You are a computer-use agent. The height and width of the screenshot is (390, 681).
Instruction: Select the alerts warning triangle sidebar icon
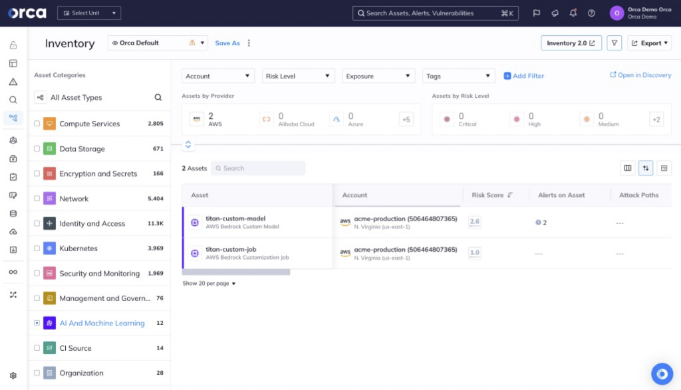13,81
